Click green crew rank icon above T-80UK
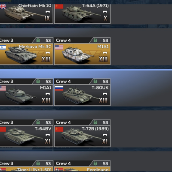172x172 pixels. click(95, 81)
